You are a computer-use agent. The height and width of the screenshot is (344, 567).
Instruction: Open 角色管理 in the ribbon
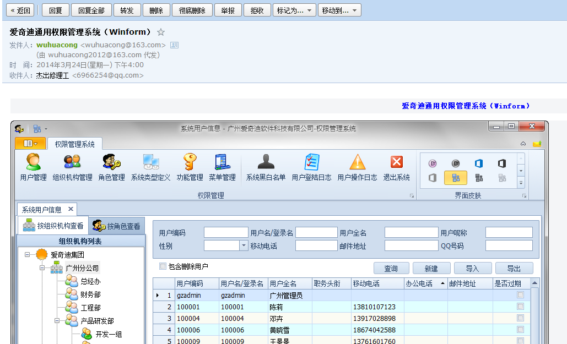click(x=111, y=167)
